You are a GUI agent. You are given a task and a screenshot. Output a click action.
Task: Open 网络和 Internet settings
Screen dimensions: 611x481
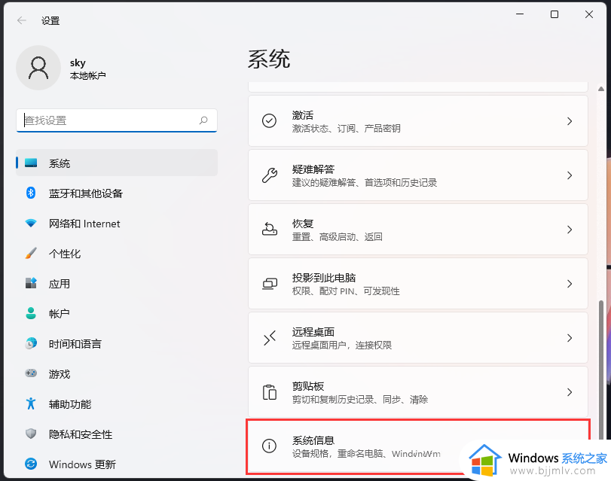click(117, 223)
